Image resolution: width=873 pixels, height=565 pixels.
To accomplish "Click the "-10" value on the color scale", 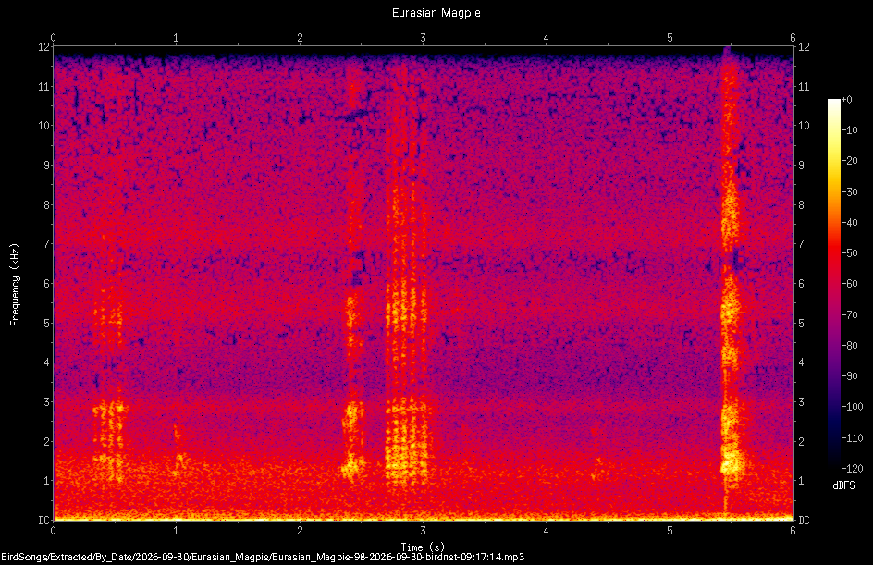I will (850, 130).
